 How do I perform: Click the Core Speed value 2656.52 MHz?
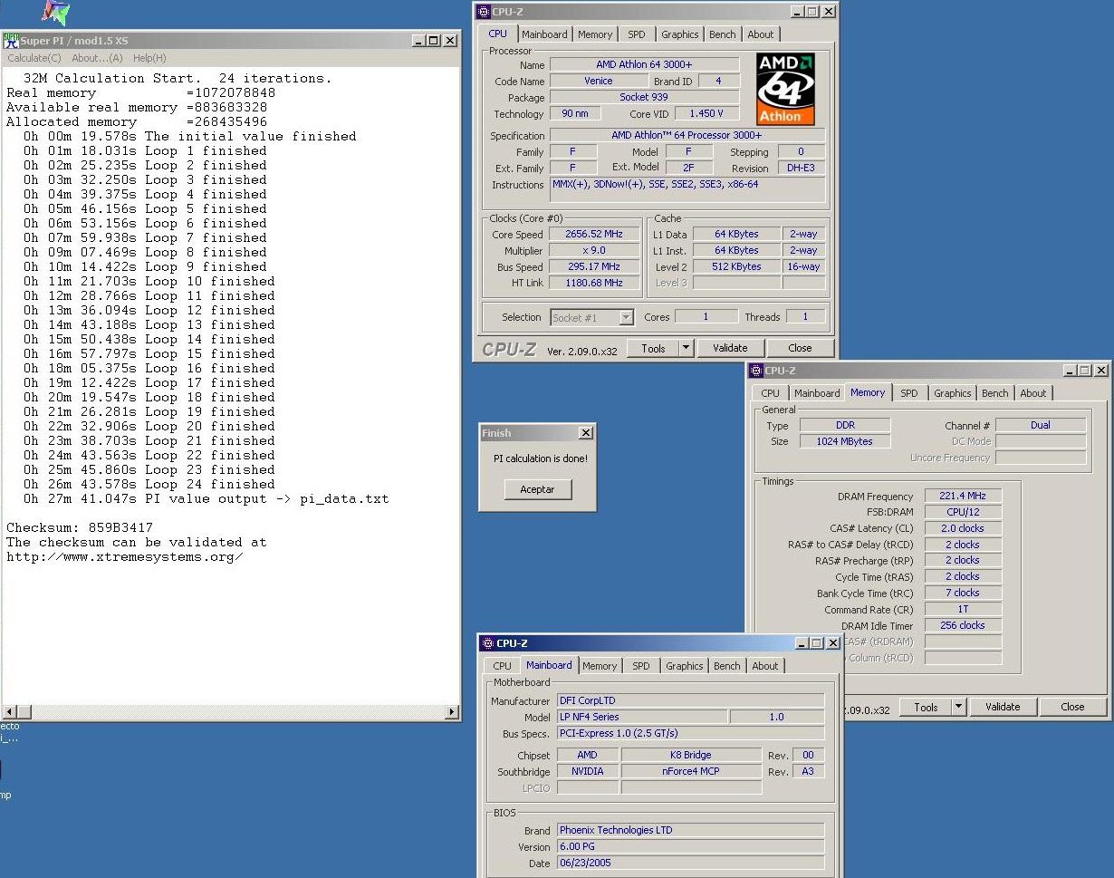(593, 234)
